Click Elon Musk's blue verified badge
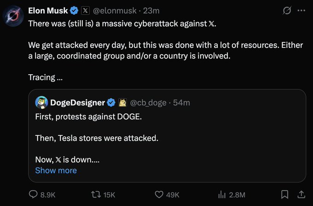This screenshot has width=313, height=206. point(75,10)
